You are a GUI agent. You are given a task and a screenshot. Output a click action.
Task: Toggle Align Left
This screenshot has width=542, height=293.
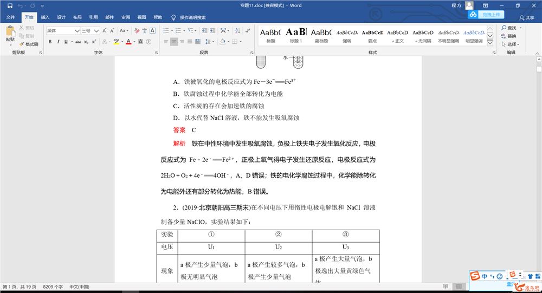[166, 42]
